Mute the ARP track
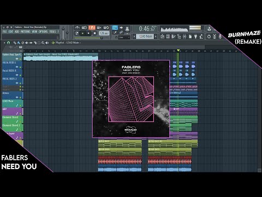 20,114
